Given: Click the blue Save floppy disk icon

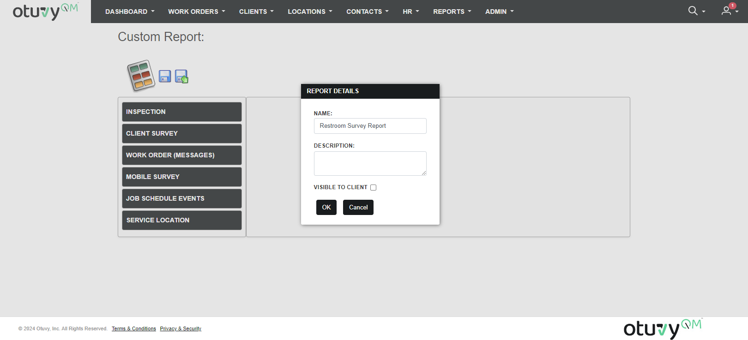Looking at the screenshot, I should (x=165, y=76).
